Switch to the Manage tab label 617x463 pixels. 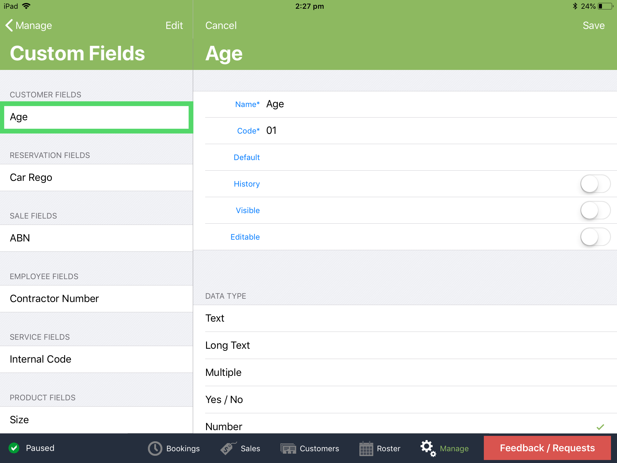pos(454,449)
